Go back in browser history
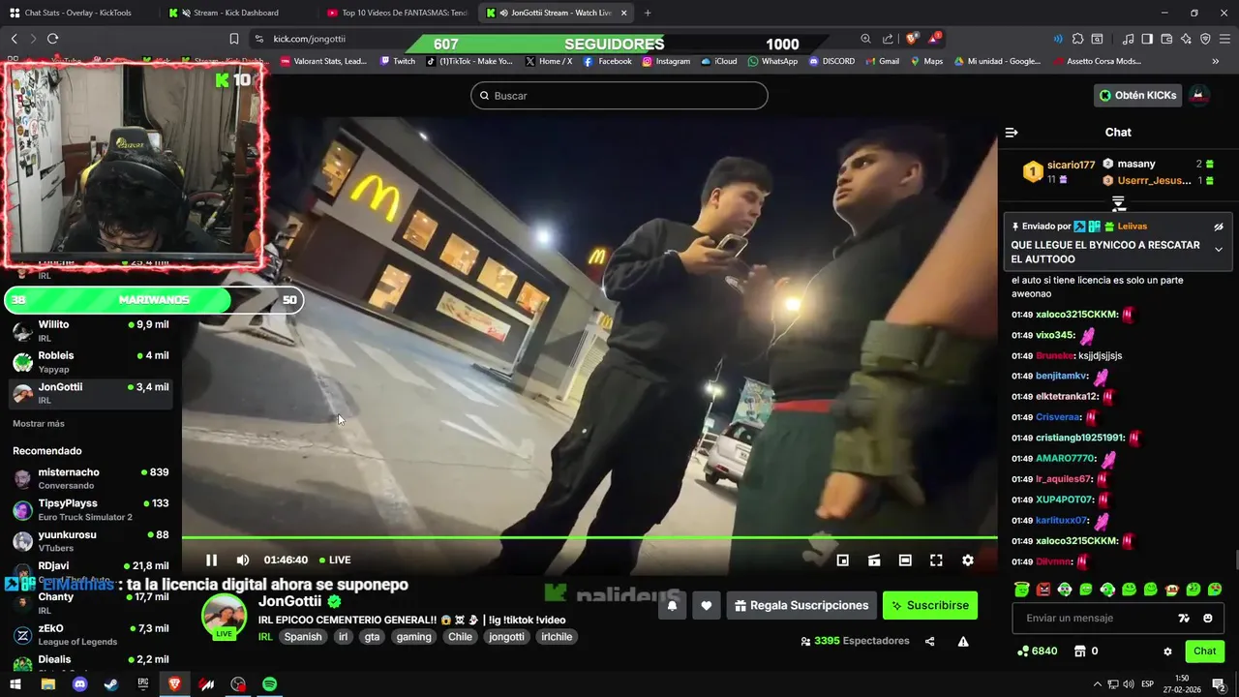 pyautogui.click(x=14, y=39)
